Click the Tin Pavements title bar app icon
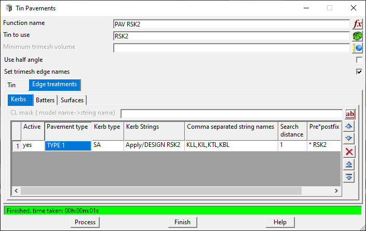Screen dimensions: 366x231 coord(9,8)
